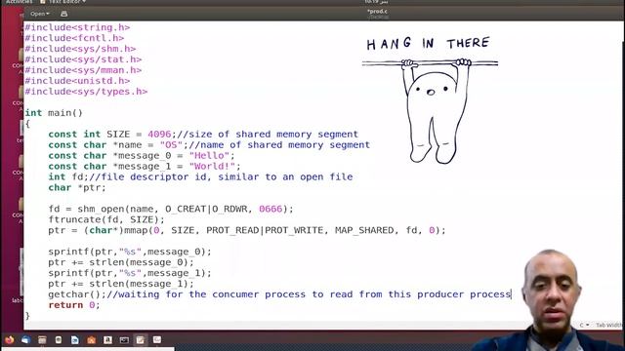This screenshot has width=625, height=351.
Task: Click the new document icon beside Open
Action: click(63, 14)
